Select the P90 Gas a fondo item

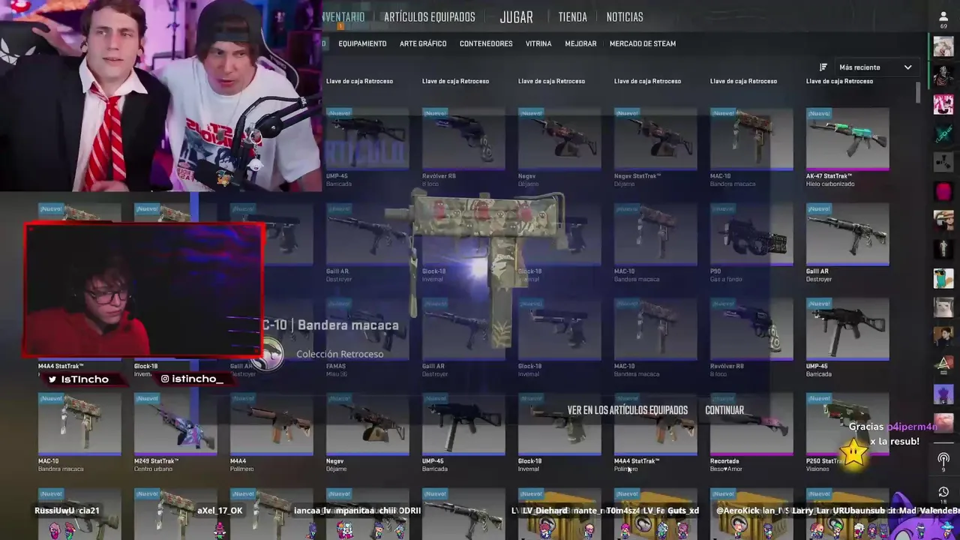point(751,243)
